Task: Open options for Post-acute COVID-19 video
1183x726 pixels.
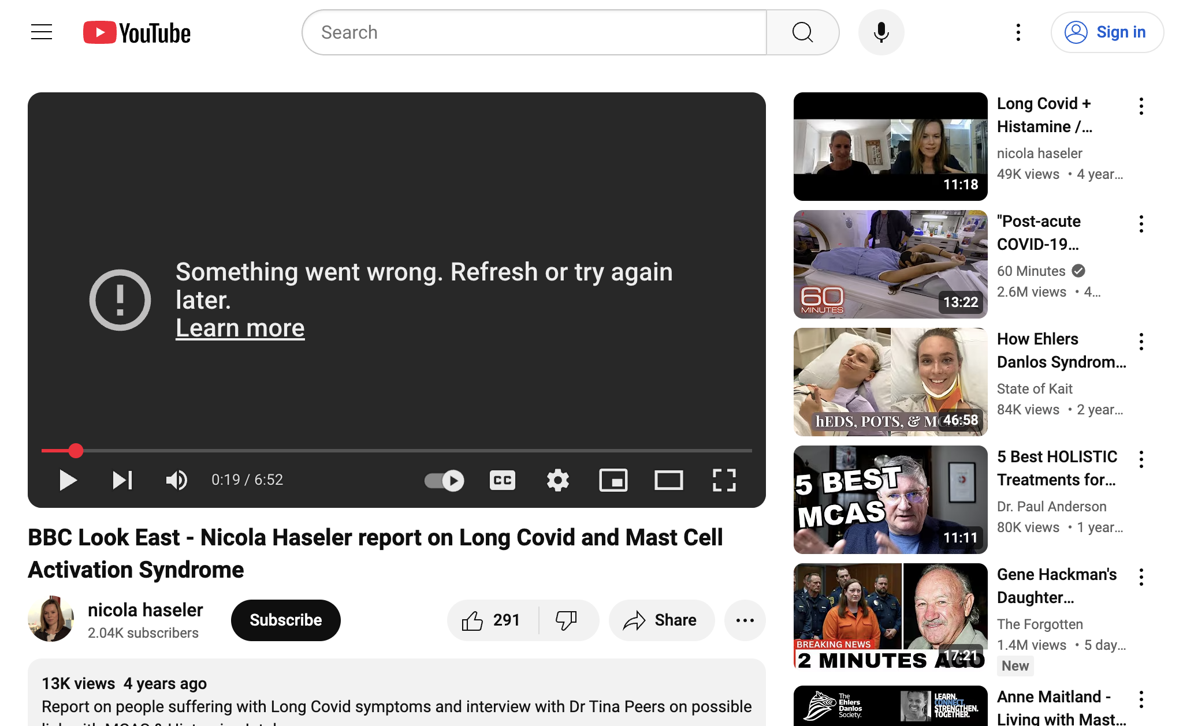Action: click(x=1141, y=224)
